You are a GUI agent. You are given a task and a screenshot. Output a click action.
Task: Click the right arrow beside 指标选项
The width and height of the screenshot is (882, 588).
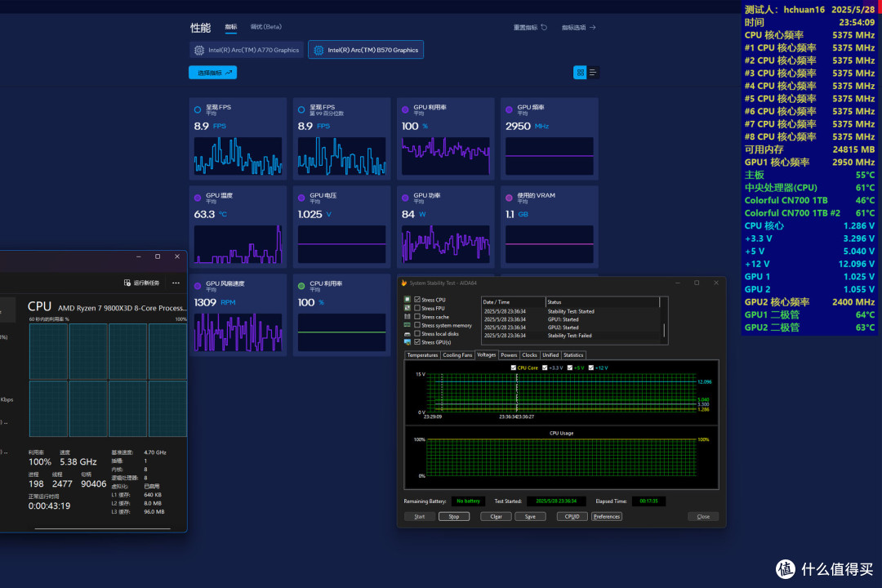(x=592, y=27)
